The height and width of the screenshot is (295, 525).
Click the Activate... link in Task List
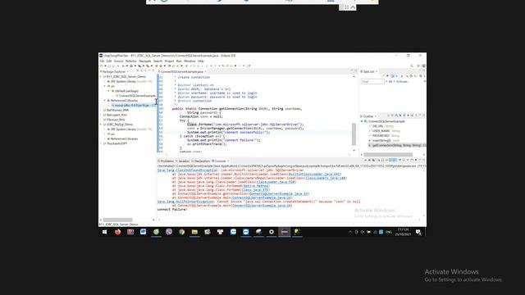tap(403, 82)
